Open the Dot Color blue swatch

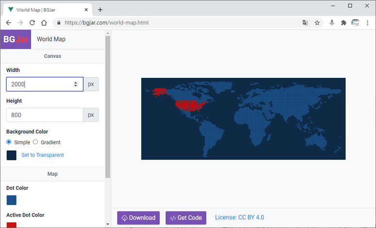coord(12,200)
